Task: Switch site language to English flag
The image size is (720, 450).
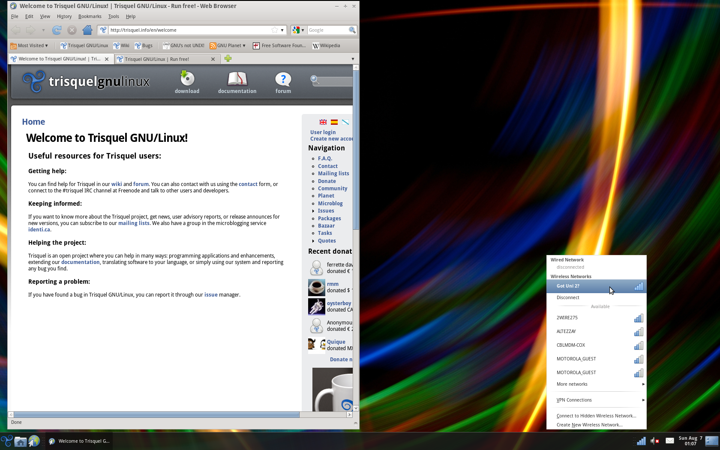Action: (323, 122)
